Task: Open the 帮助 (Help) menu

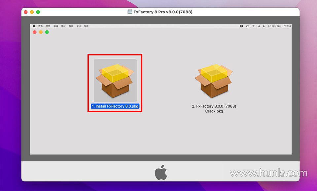Action: pyautogui.click(x=86, y=26)
